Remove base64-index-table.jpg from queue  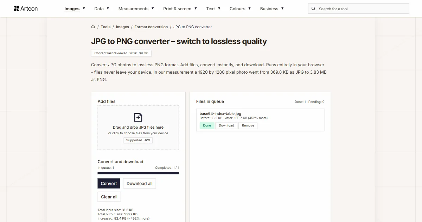click(248, 125)
